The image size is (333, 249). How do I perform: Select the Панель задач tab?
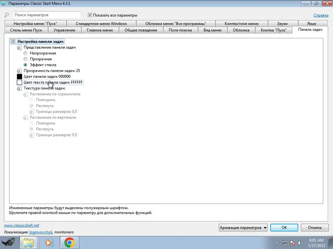tap(310, 30)
